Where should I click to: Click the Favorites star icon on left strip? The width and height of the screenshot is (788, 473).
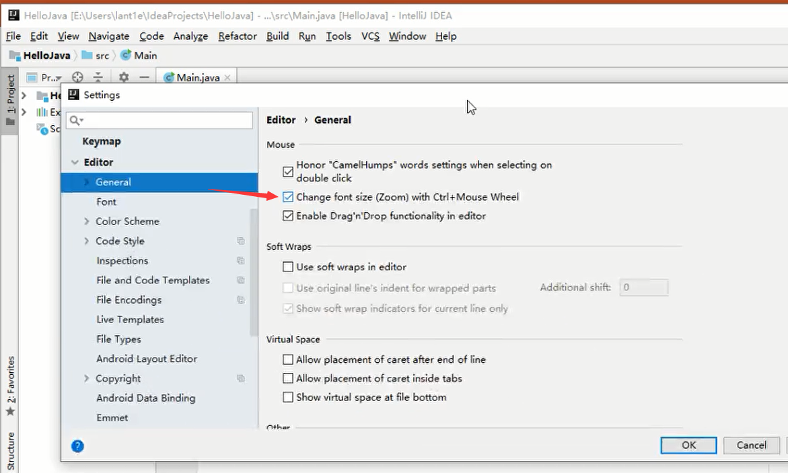(x=10, y=412)
